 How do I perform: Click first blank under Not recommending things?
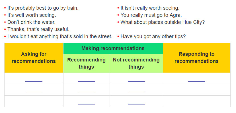[136, 80]
